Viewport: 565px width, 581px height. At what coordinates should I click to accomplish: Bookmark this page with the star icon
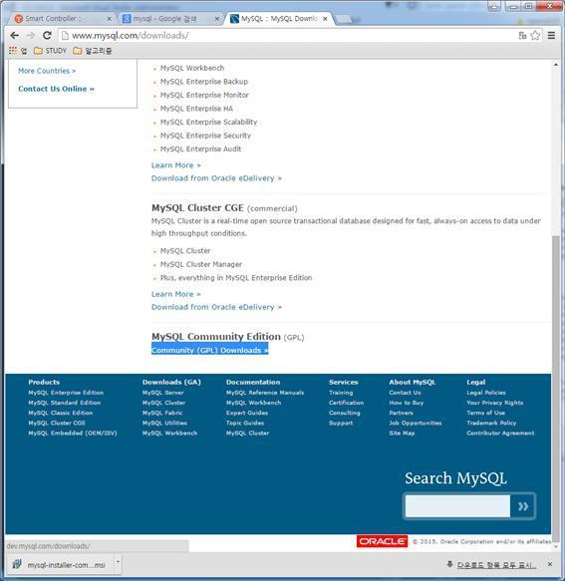pyautogui.click(x=535, y=36)
